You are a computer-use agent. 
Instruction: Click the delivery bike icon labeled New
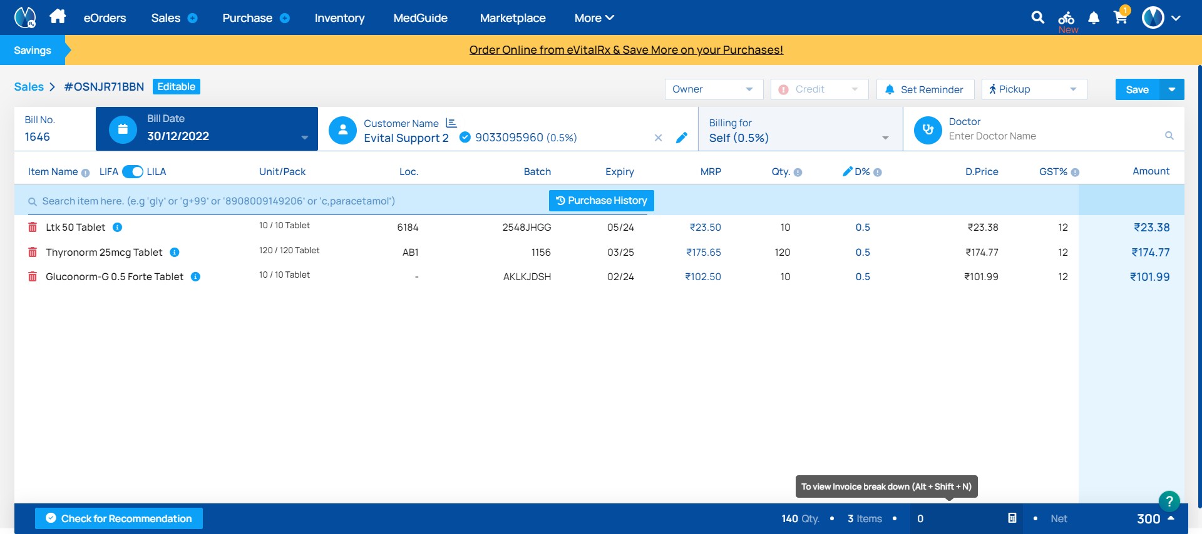point(1067,18)
